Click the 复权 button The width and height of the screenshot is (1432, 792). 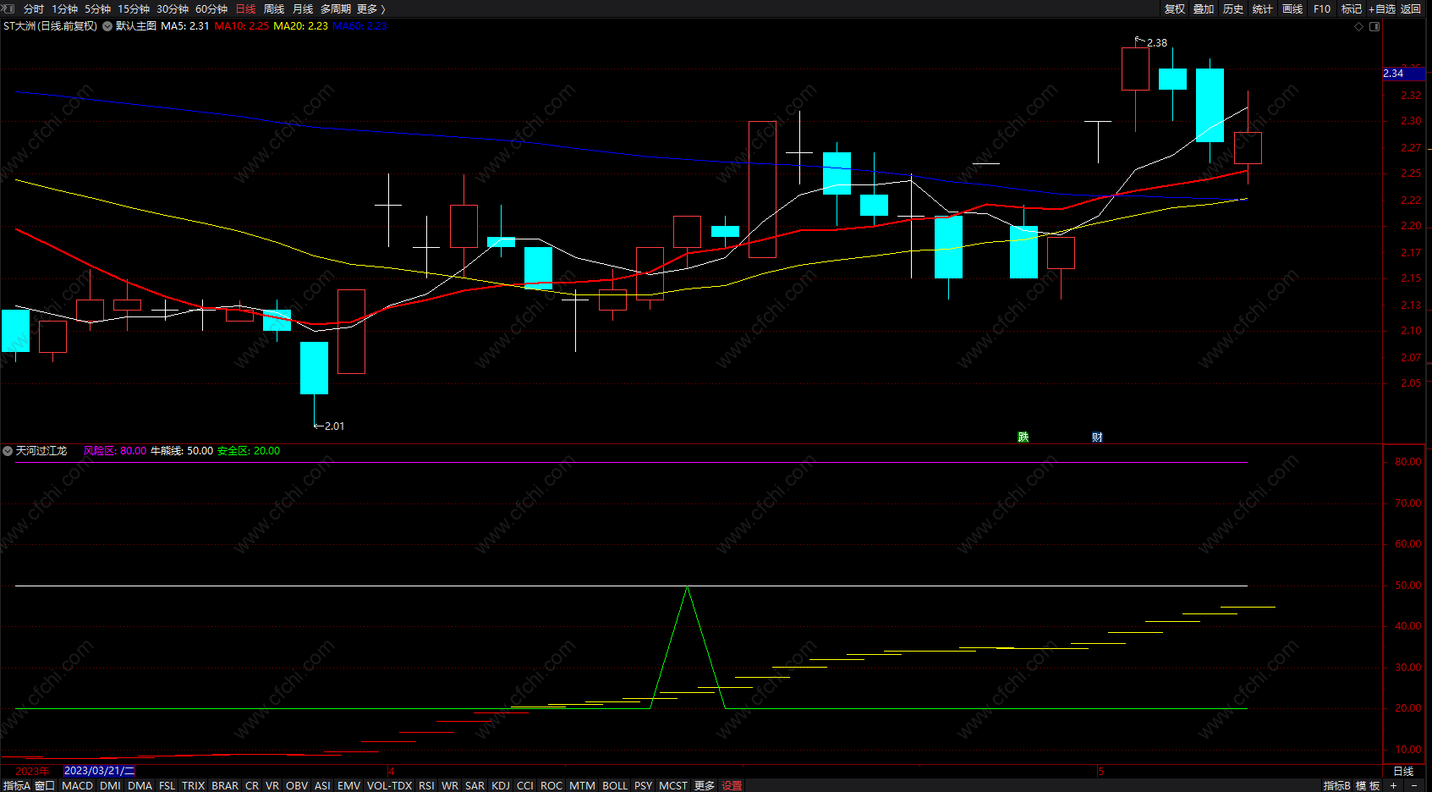point(1175,8)
